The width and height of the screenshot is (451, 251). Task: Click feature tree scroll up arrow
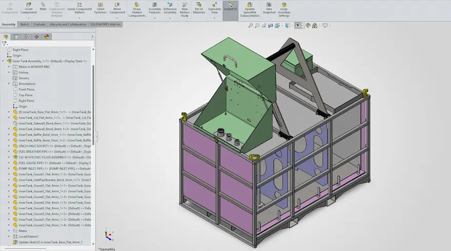click(93, 49)
